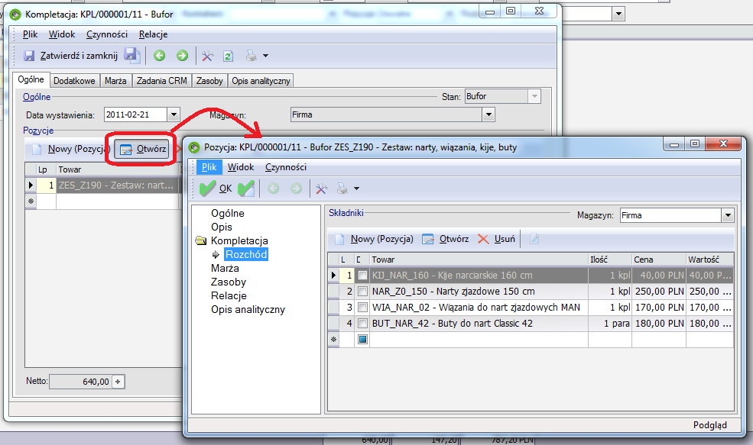Click row selector arrow for the ZES_Z190 row
The image size is (753, 445).
pos(31,185)
